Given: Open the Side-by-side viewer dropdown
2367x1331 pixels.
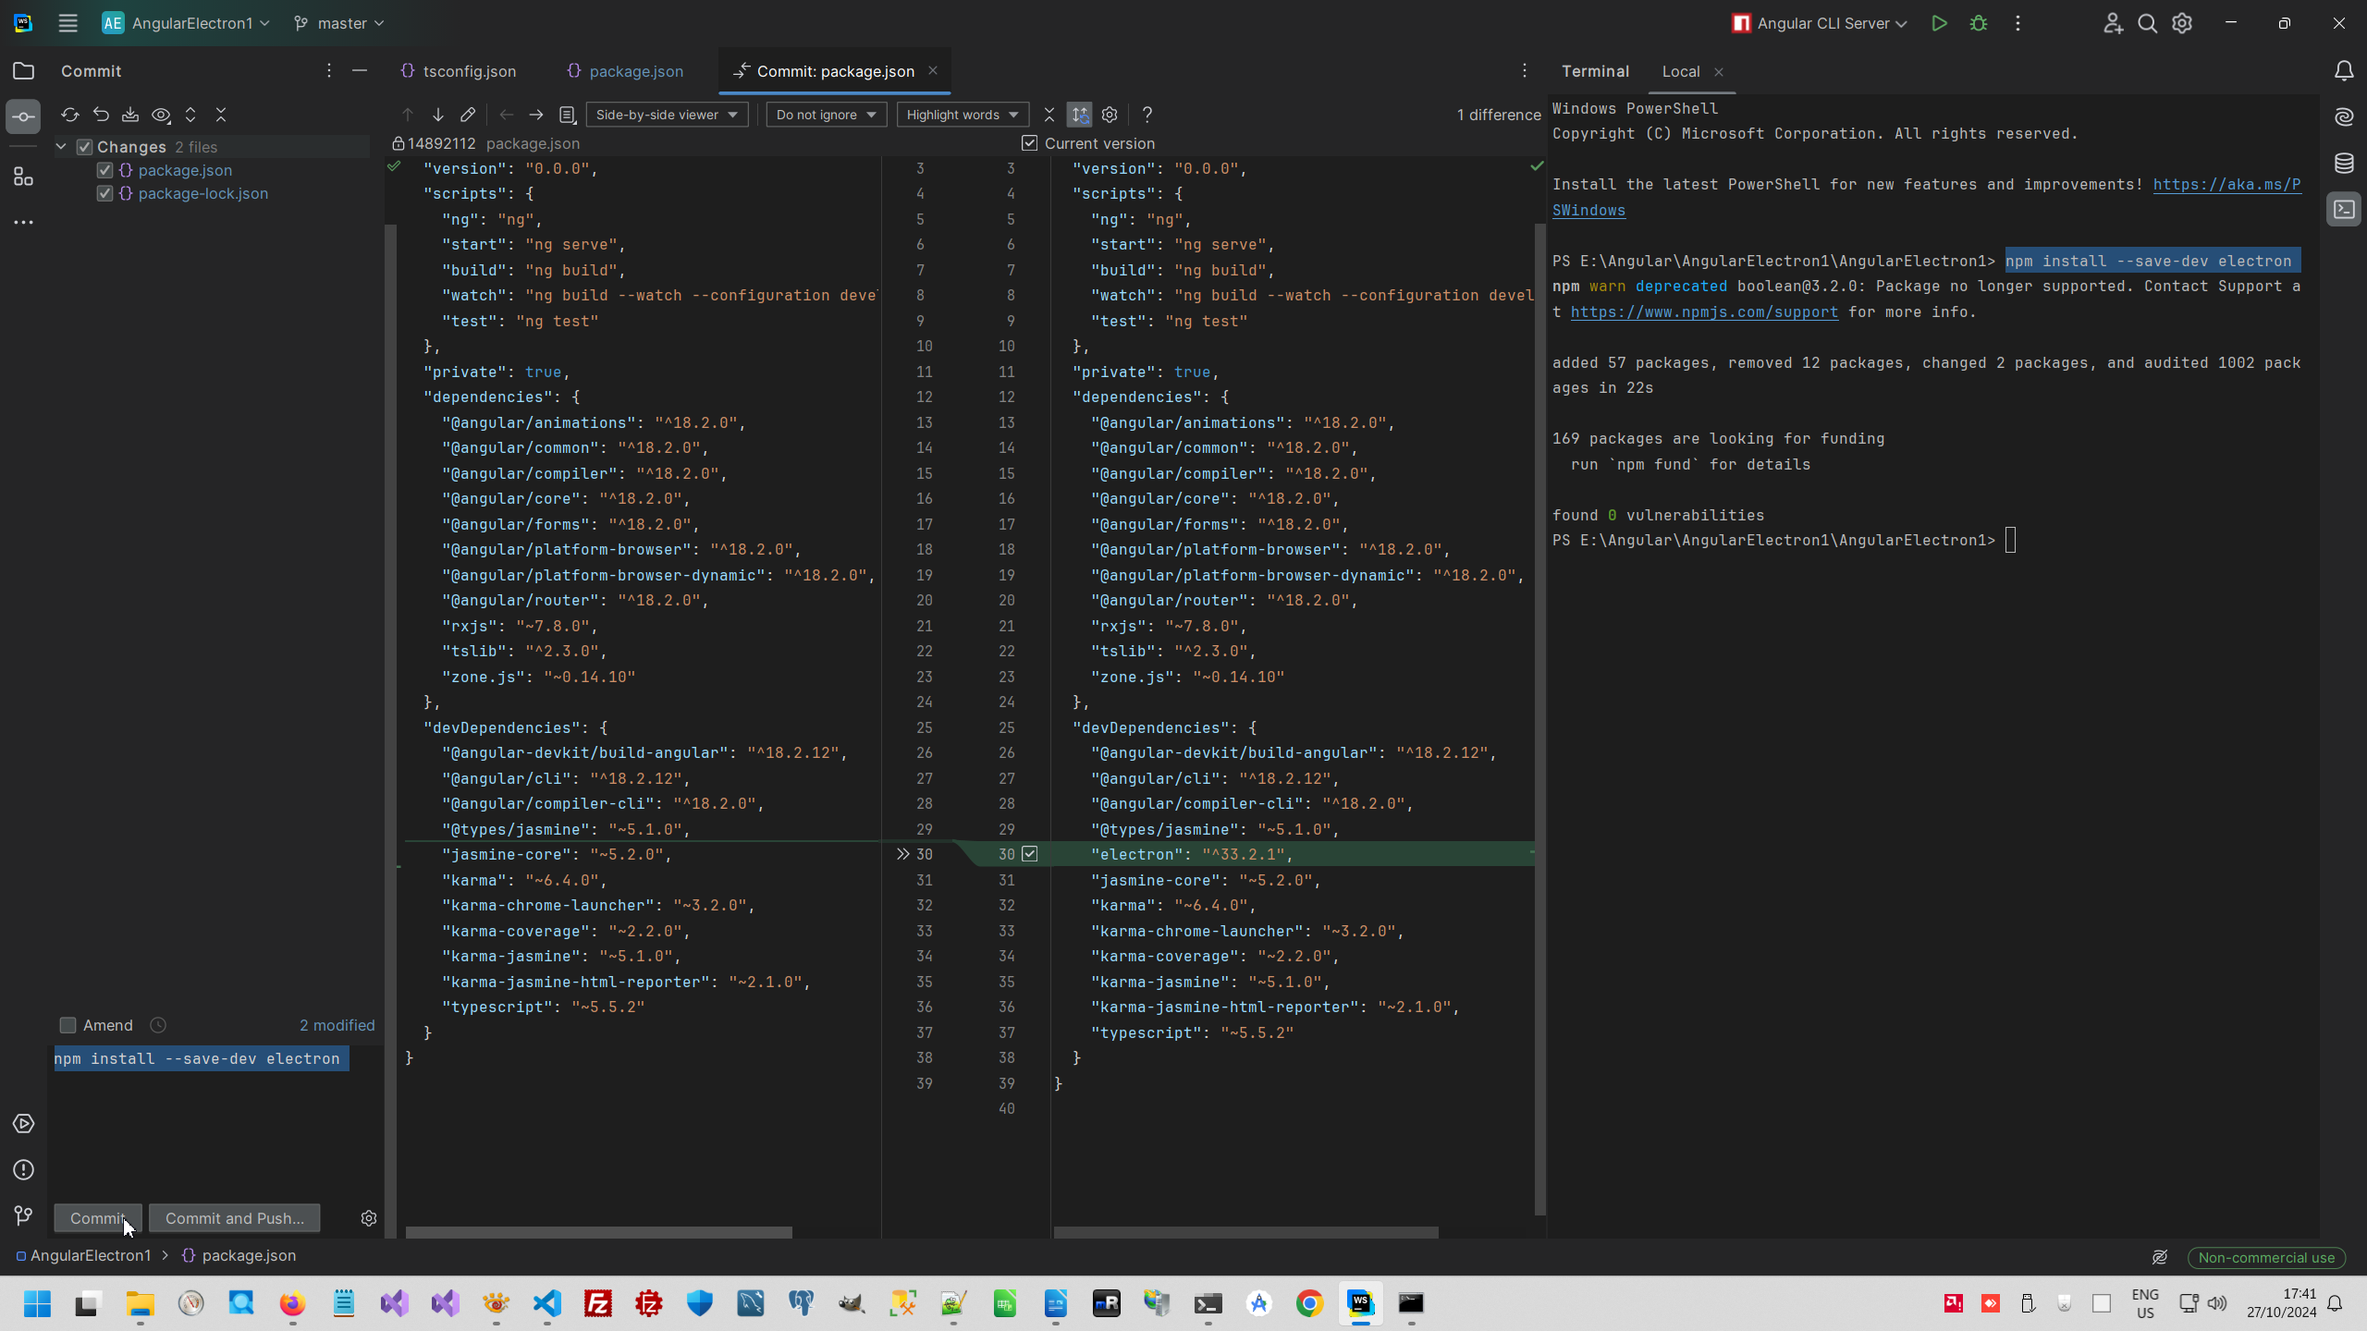Looking at the screenshot, I should point(667,115).
